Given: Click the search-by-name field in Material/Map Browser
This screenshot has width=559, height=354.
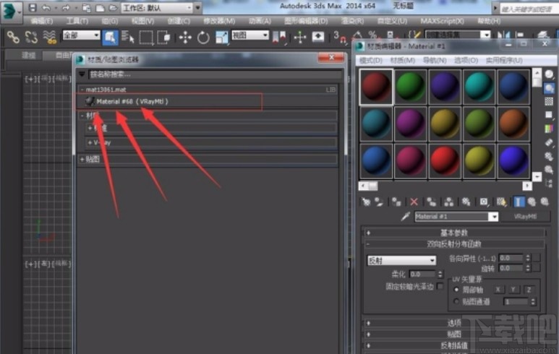Looking at the screenshot, I should (x=215, y=74).
